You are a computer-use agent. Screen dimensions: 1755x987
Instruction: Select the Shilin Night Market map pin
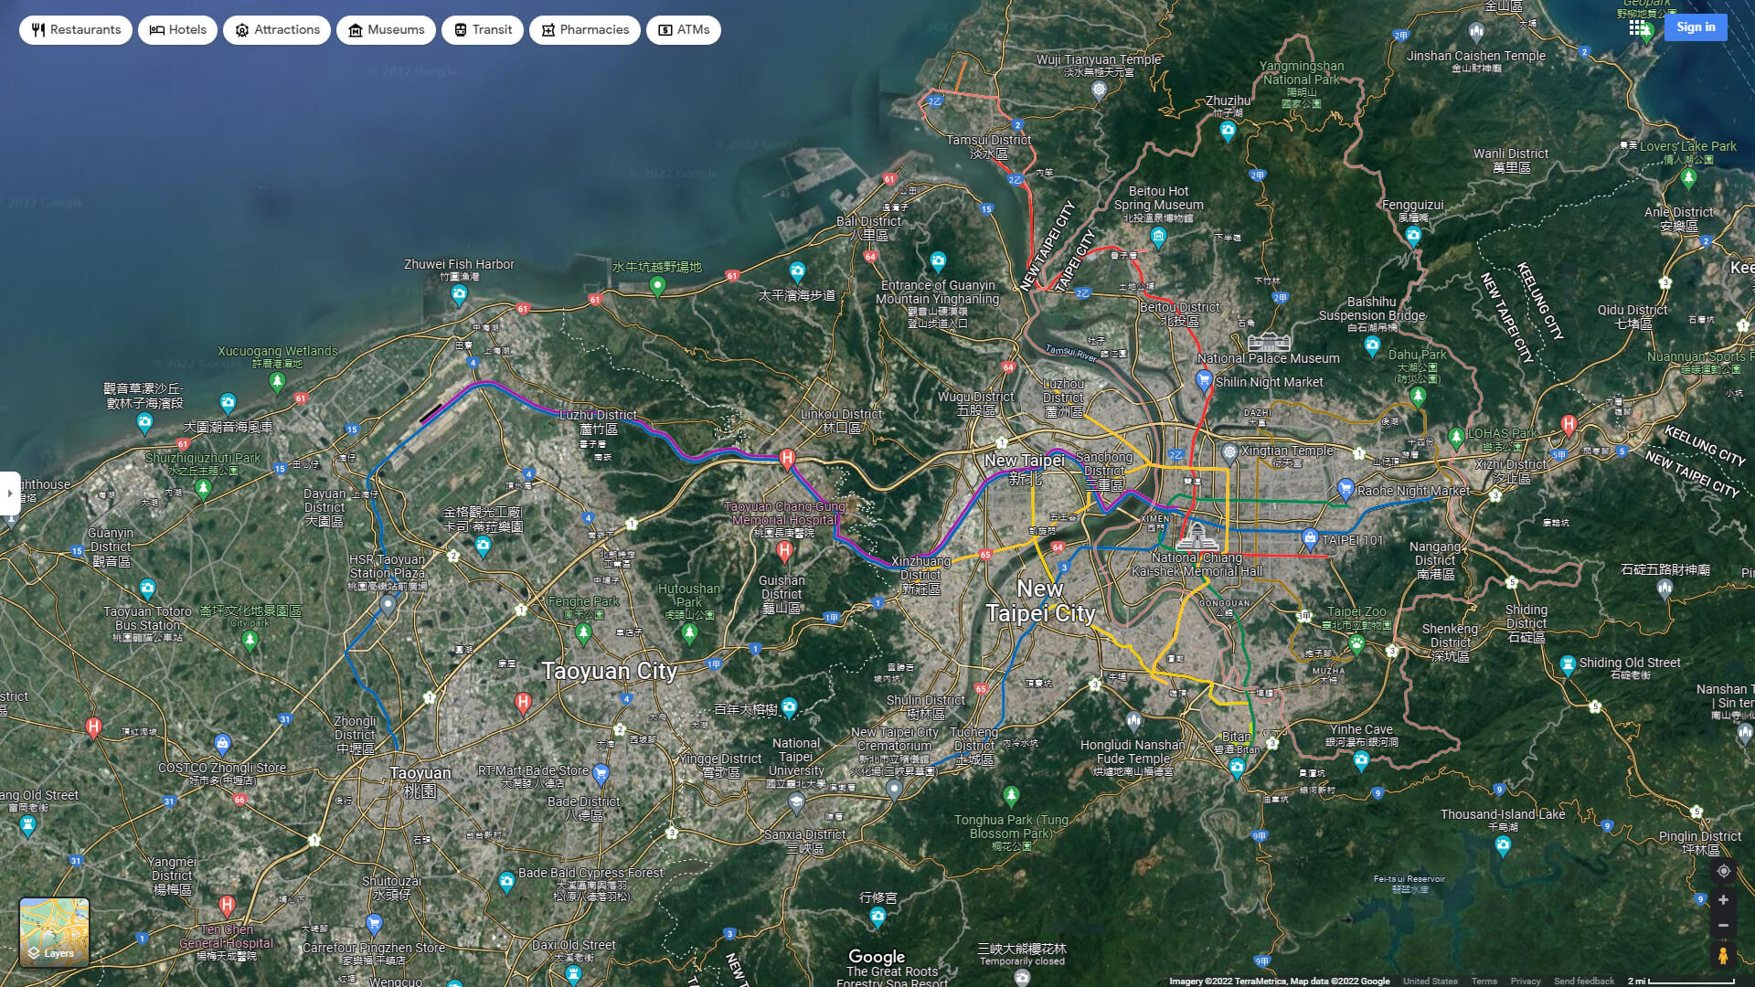[1204, 379]
